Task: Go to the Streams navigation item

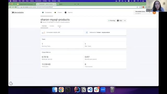Action: [58, 13]
